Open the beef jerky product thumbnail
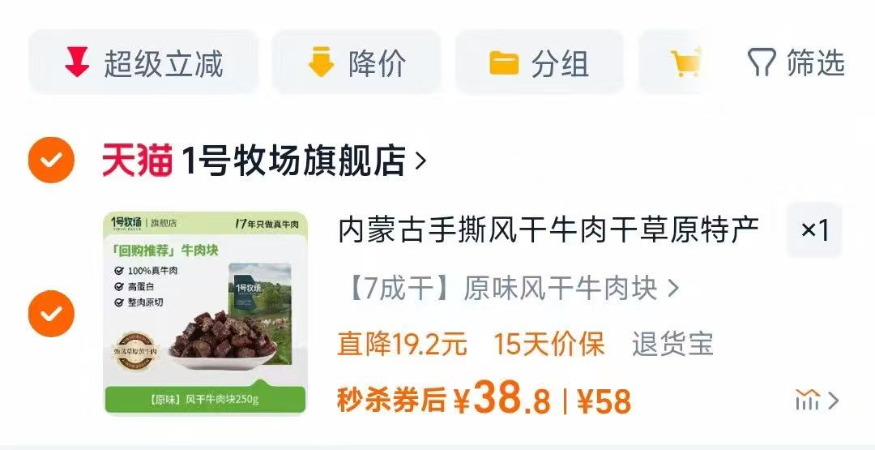 [205, 313]
